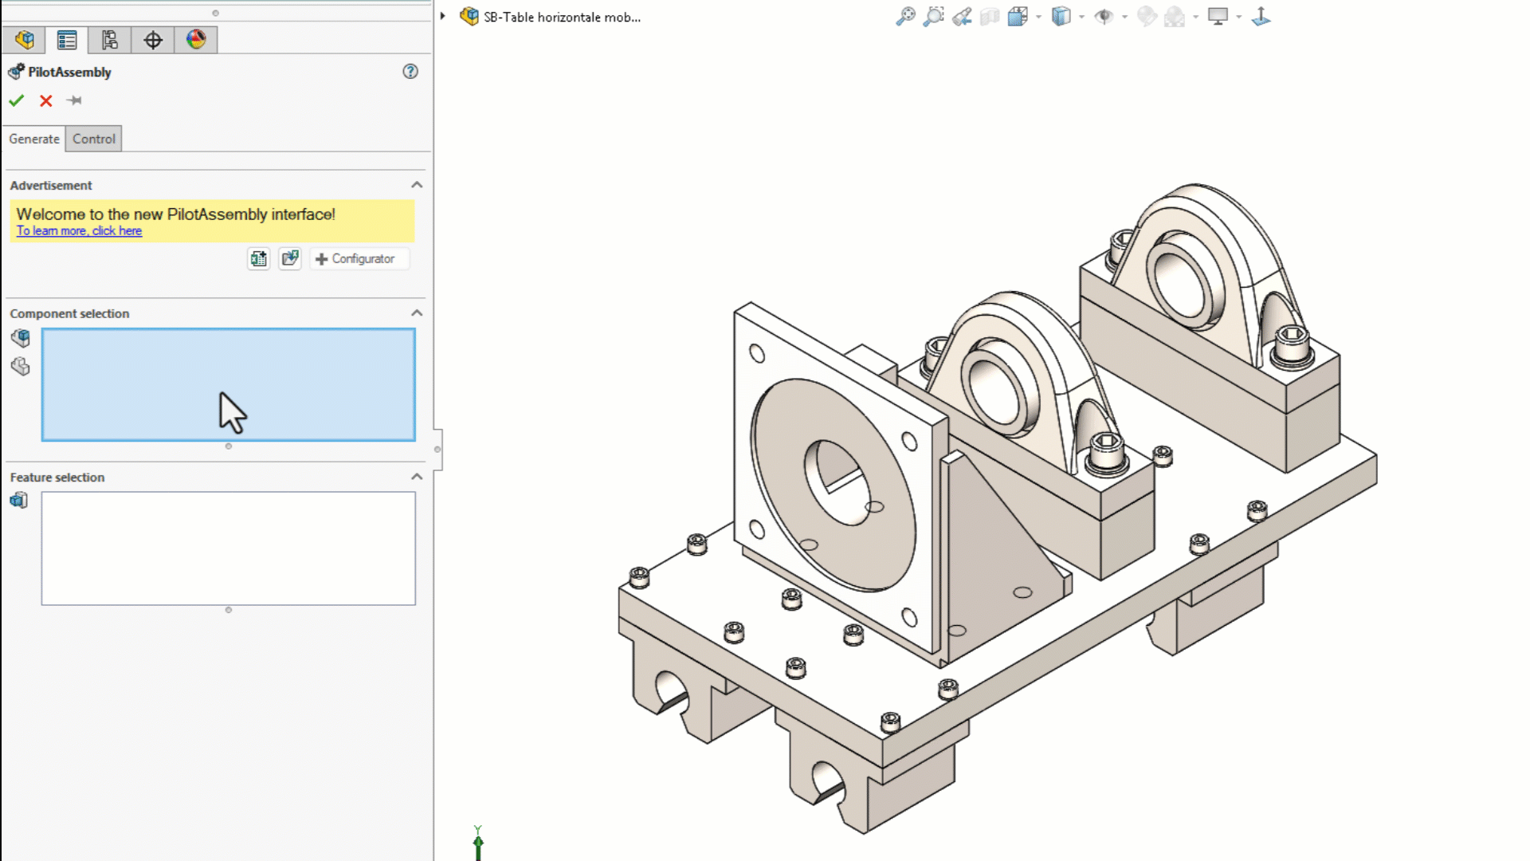Open the DisplayManager color ball tab
Image resolution: width=1530 pixels, height=861 pixels.
[x=196, y=40]
